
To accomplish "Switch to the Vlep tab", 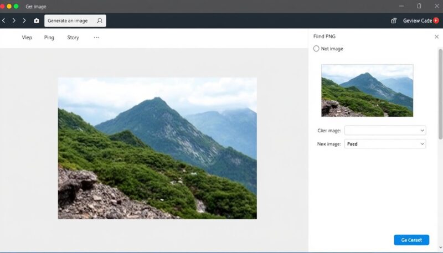I will click(x=27, y=38).
